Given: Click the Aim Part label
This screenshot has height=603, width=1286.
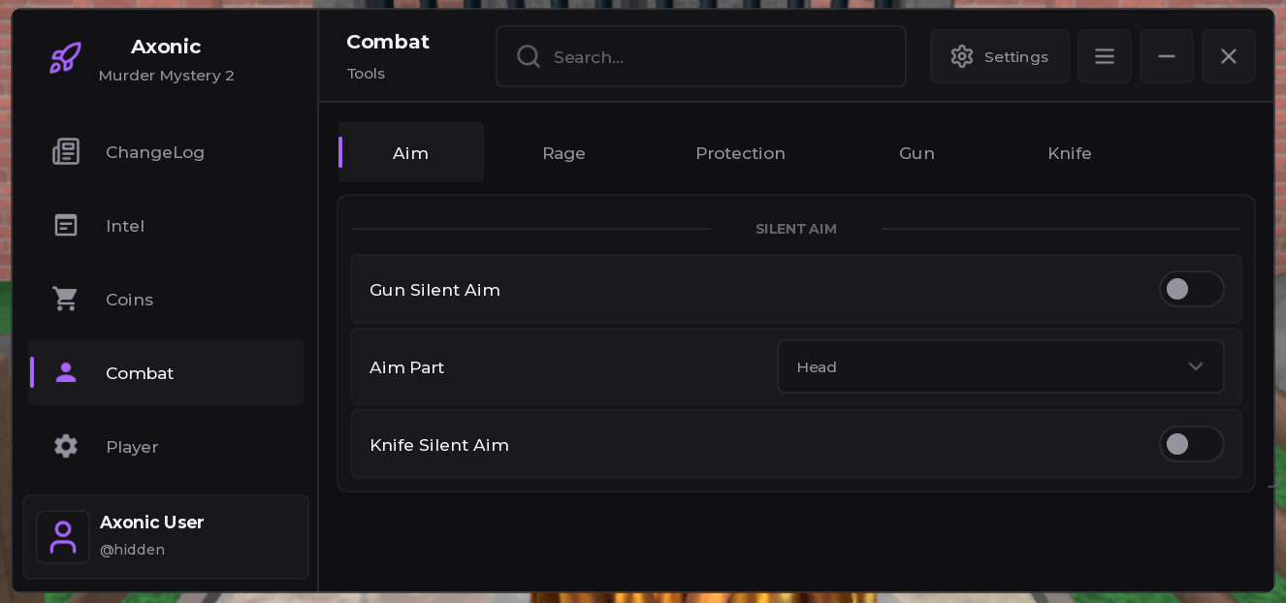Looking at the screenshot, I should pyautogui.click(x=406, y=367).
